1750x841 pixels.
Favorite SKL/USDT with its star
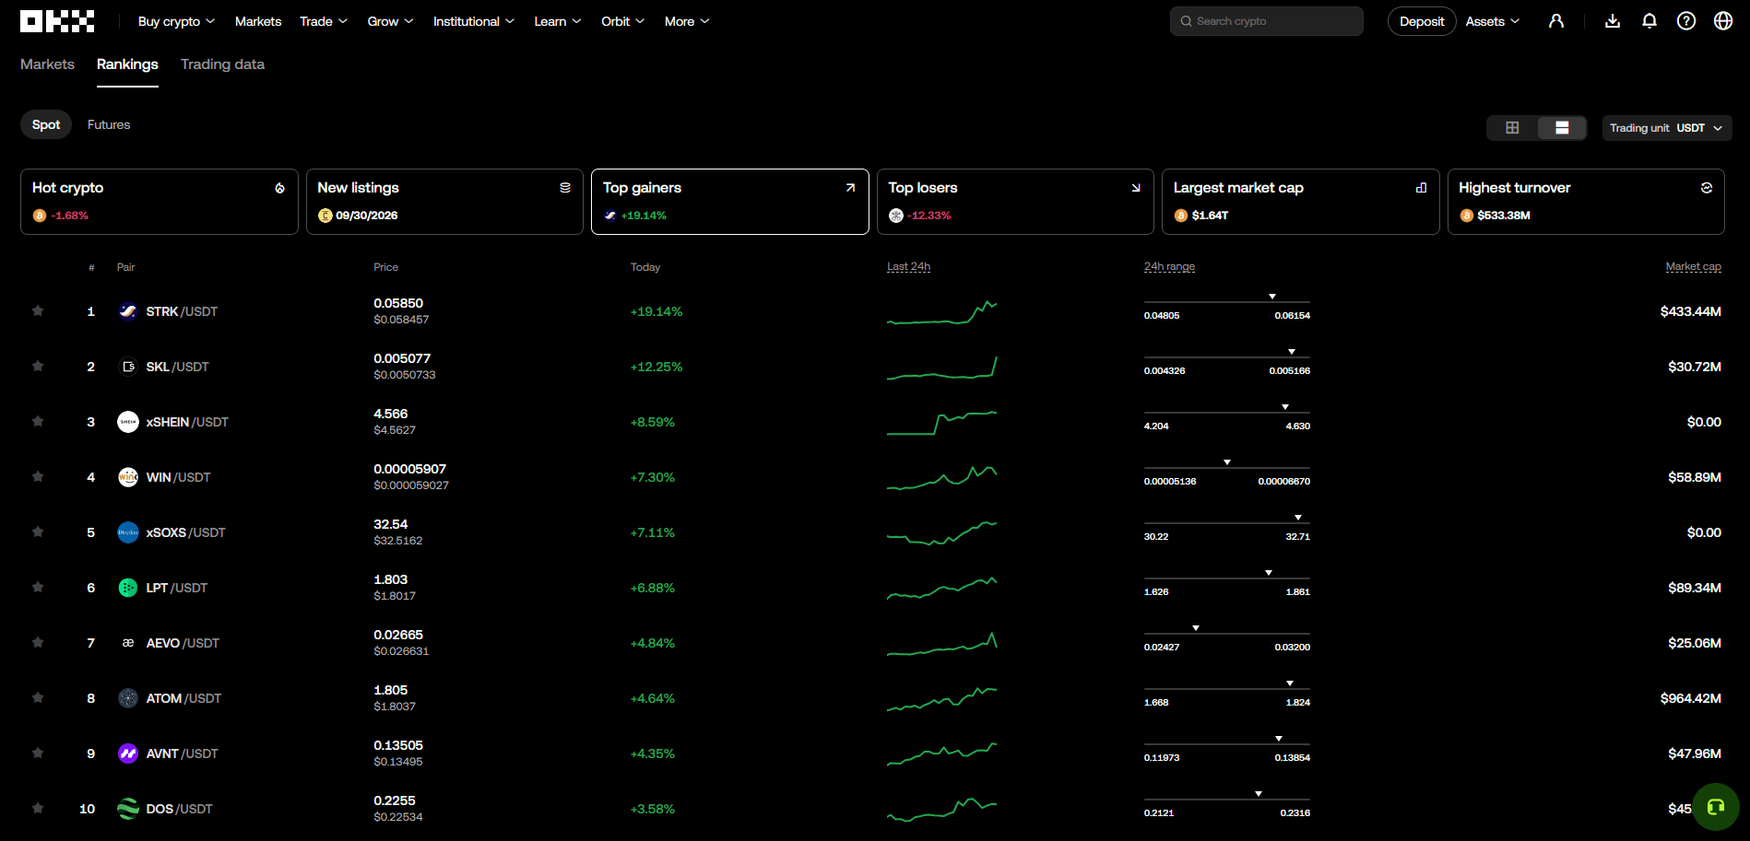(x=38, y=366)
